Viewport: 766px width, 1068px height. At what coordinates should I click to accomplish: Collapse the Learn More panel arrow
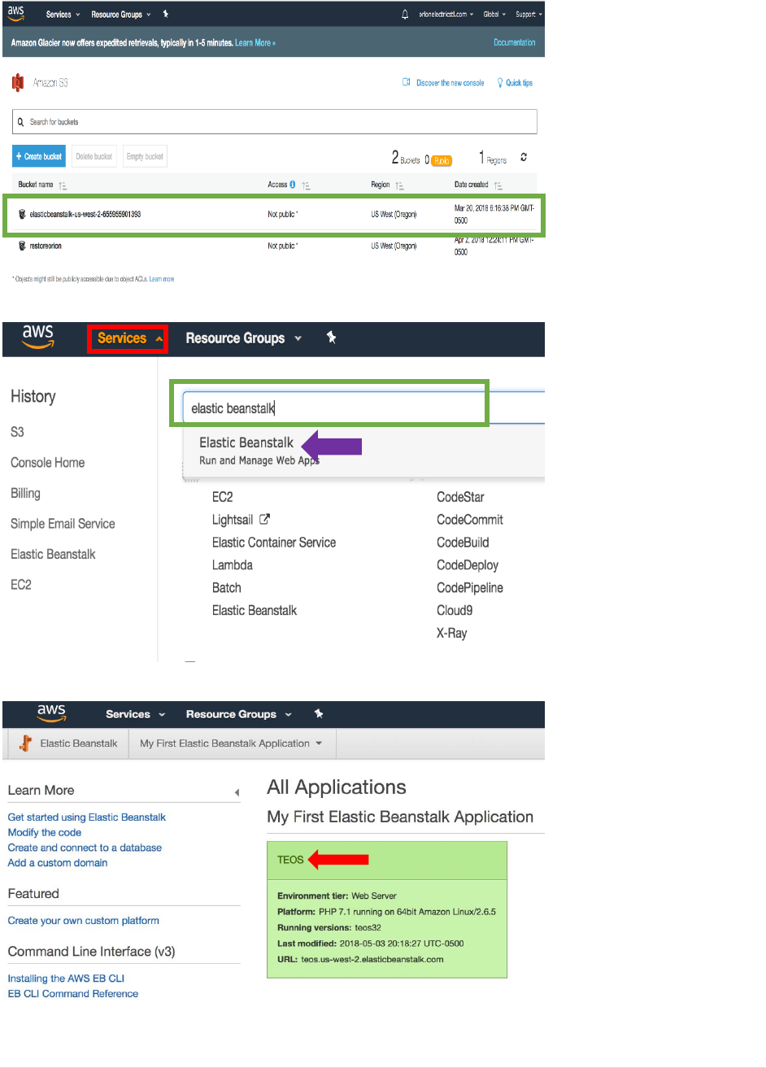(x=237, y=792)
